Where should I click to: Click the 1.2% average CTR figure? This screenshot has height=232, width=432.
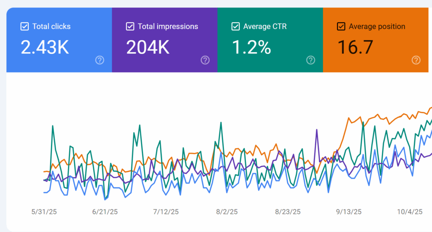[251, 48]
